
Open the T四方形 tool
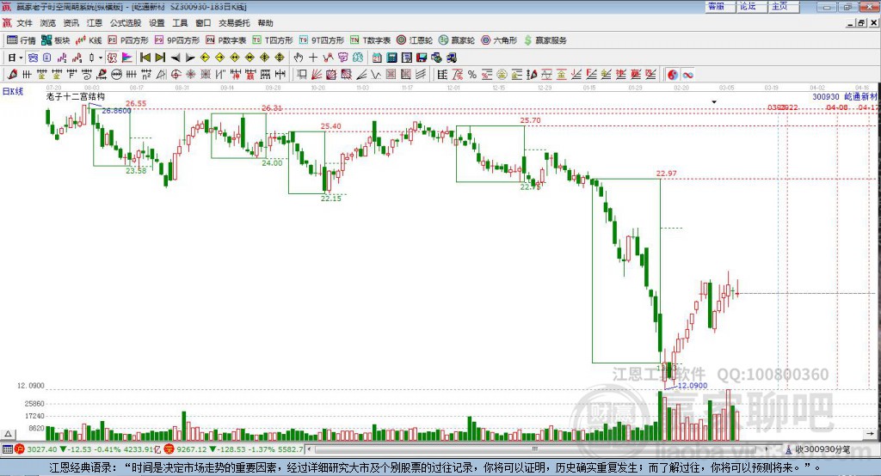[x=273, y=40]
